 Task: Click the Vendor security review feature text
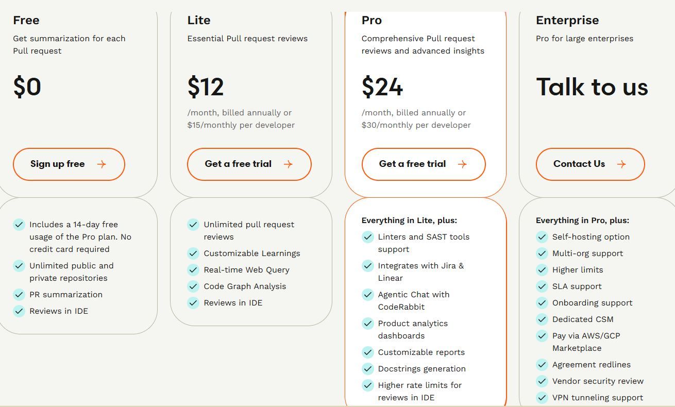[x=598, y=381]
